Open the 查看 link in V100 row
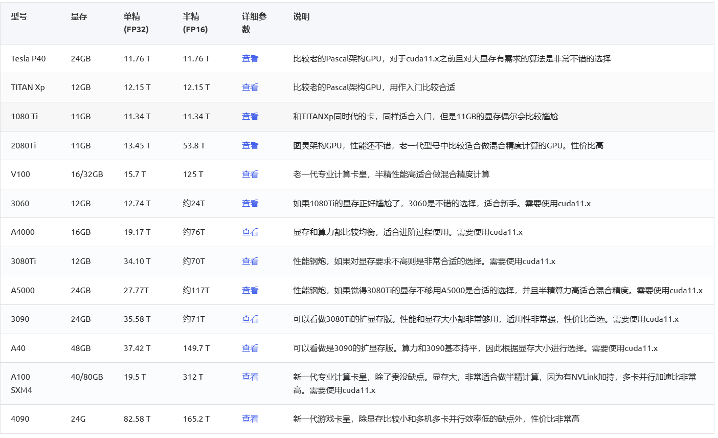The width and height of the screenshot is (718, 438). tap(250, 174)
